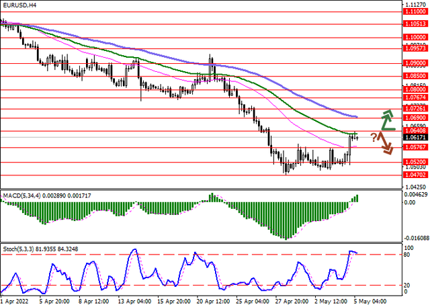Click the red question mark symbol
The height and width of the screenshot is (307, 430).
pyautogui.click(x=374, y=136)
